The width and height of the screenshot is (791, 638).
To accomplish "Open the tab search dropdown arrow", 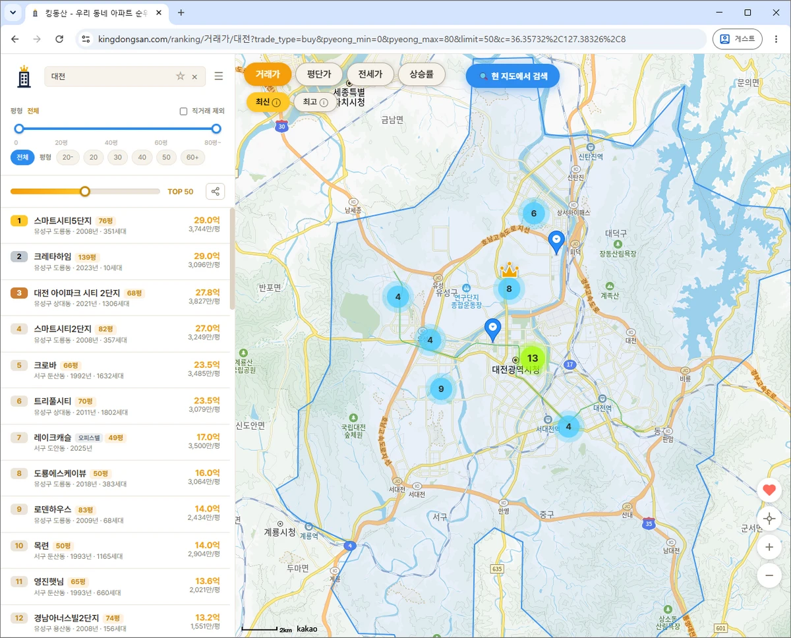I will (13, 13).
